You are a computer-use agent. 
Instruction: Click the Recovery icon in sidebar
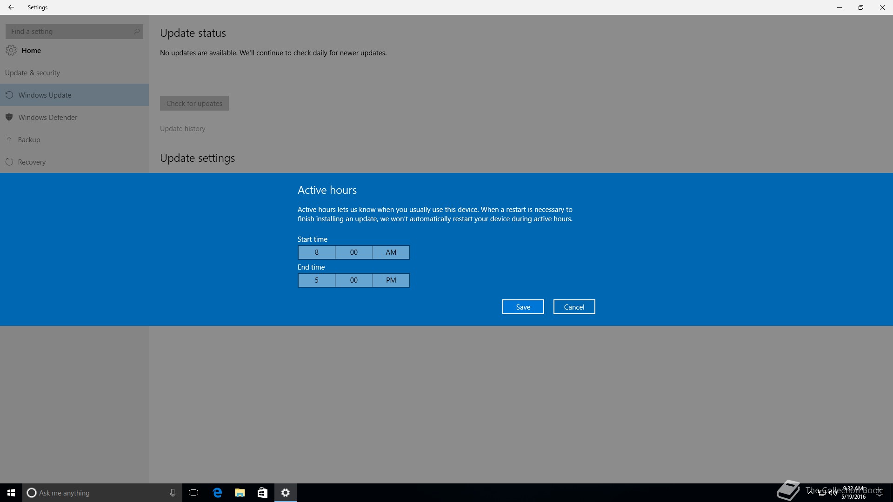click(9, 162)
